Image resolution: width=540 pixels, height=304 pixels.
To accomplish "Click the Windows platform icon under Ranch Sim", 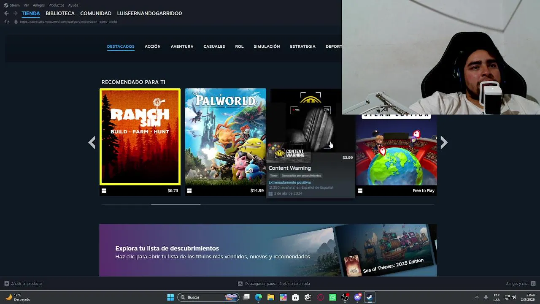I will pos(104,191).
